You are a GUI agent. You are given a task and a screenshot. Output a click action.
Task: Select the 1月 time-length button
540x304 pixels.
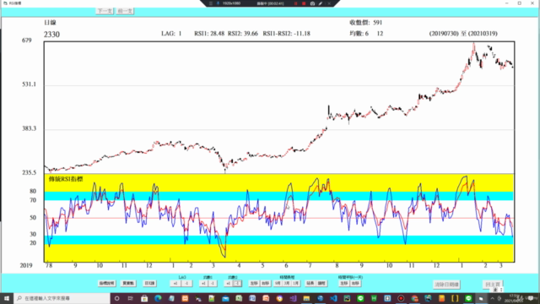(295, 284)
